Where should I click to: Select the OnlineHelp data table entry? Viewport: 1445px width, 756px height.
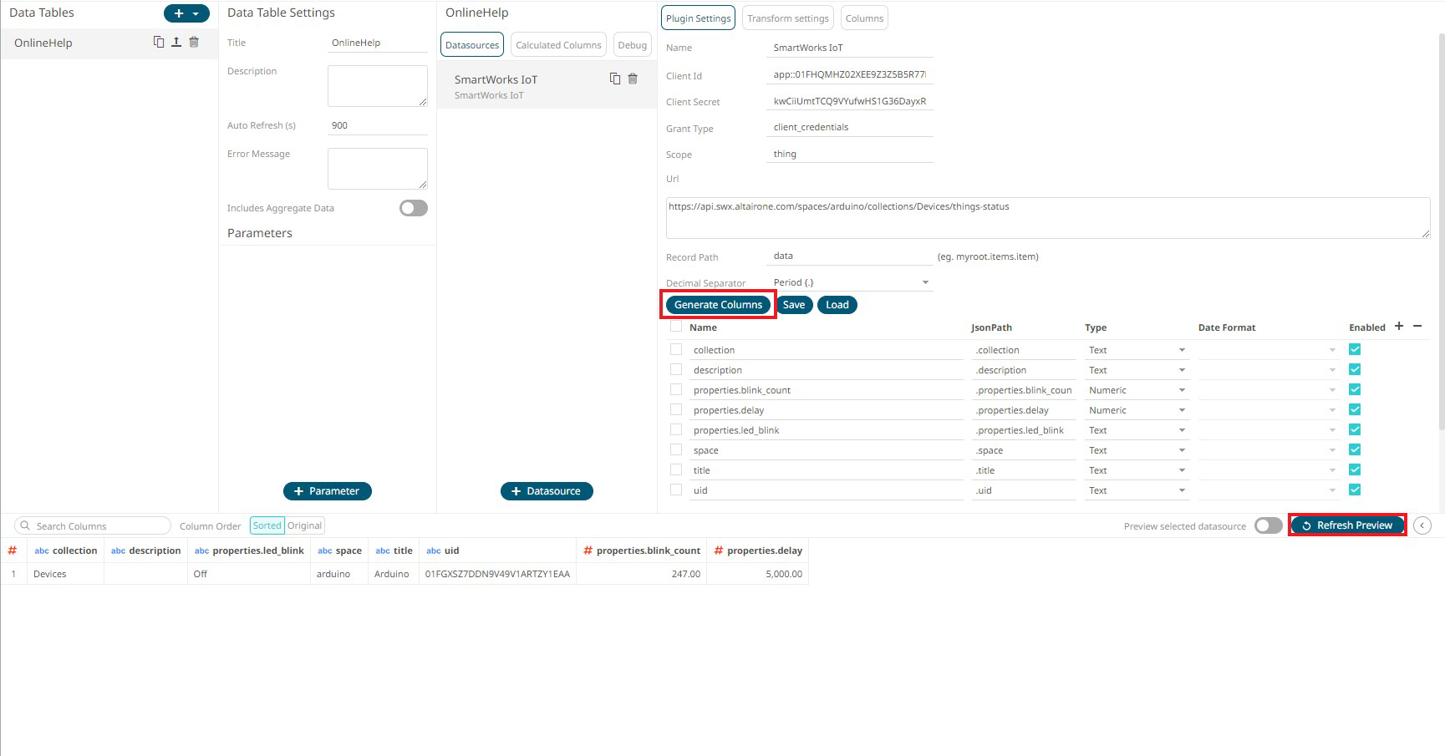[x=109, y=43]
